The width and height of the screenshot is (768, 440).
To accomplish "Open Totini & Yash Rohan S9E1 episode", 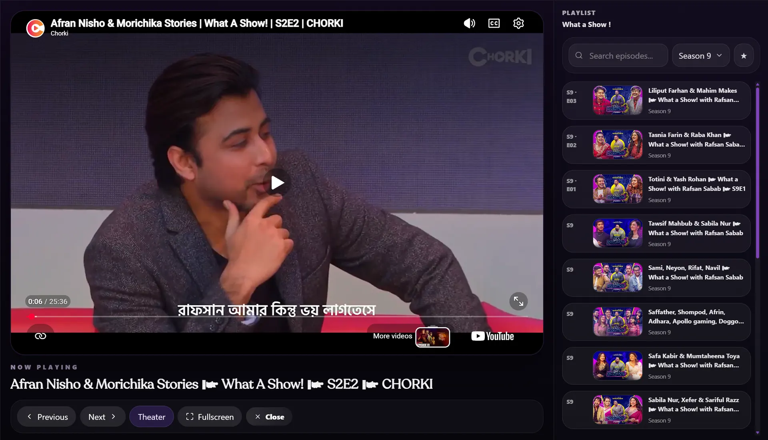I will tap(656, 189).
